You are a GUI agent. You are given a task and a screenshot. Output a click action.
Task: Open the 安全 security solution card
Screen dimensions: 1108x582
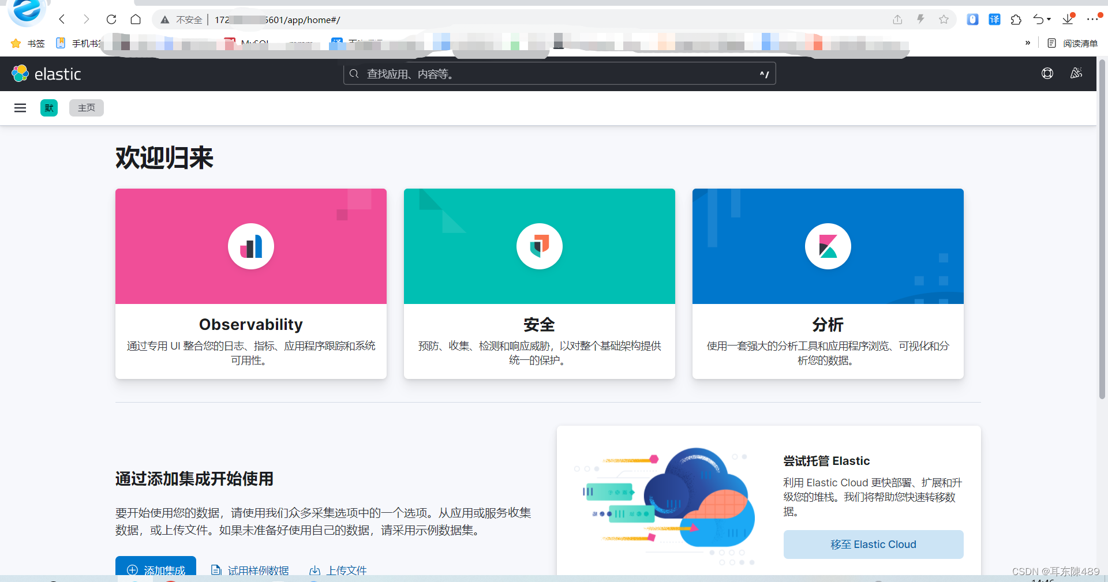pyautogui.click(x=538, y=283)
